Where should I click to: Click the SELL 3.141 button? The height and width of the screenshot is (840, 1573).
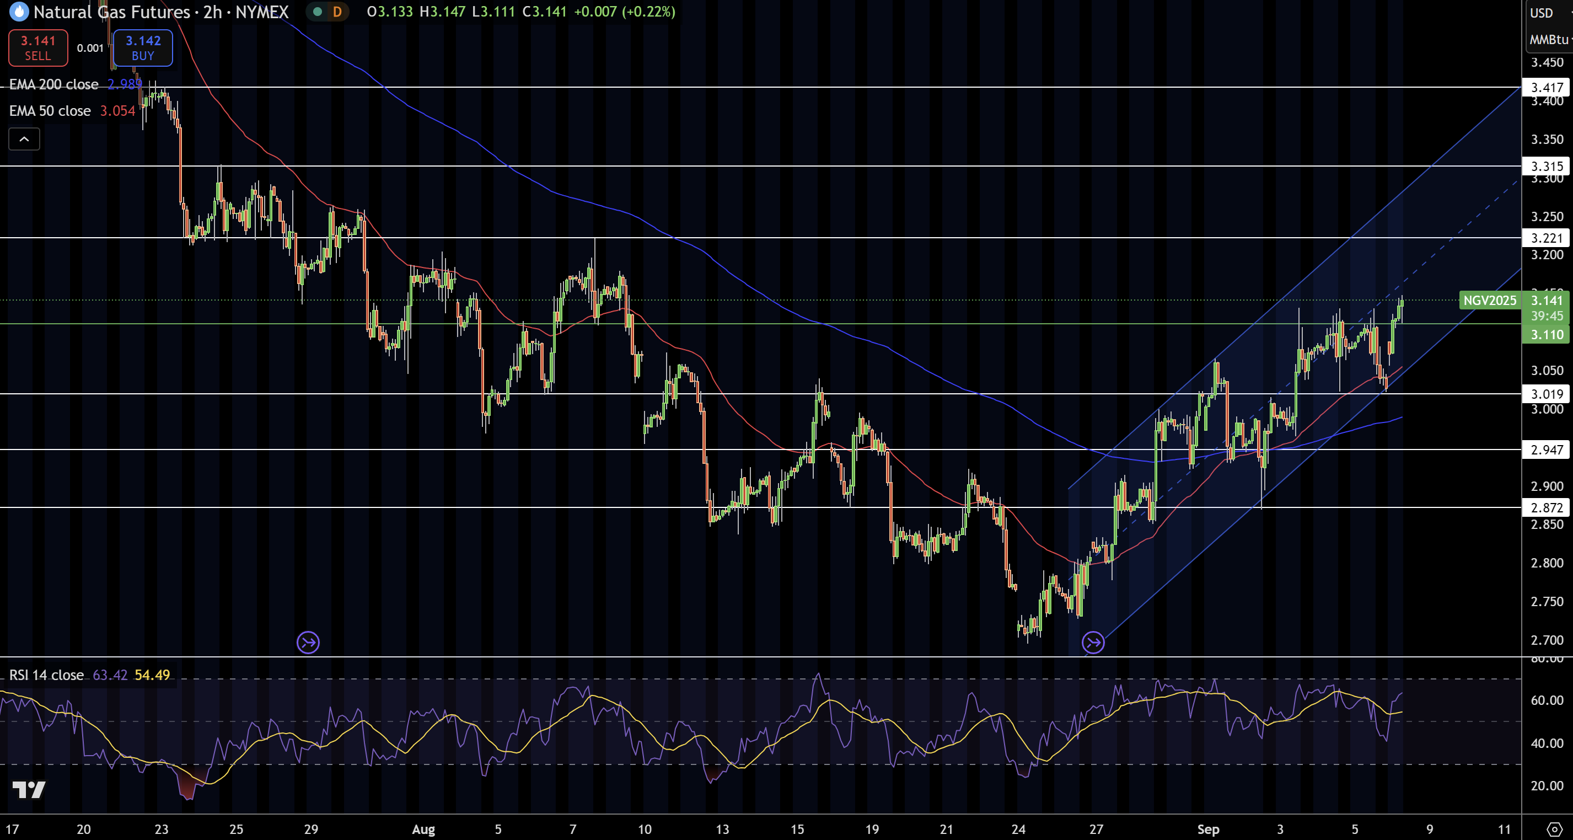pyautogui.click(x=38, y=47)
